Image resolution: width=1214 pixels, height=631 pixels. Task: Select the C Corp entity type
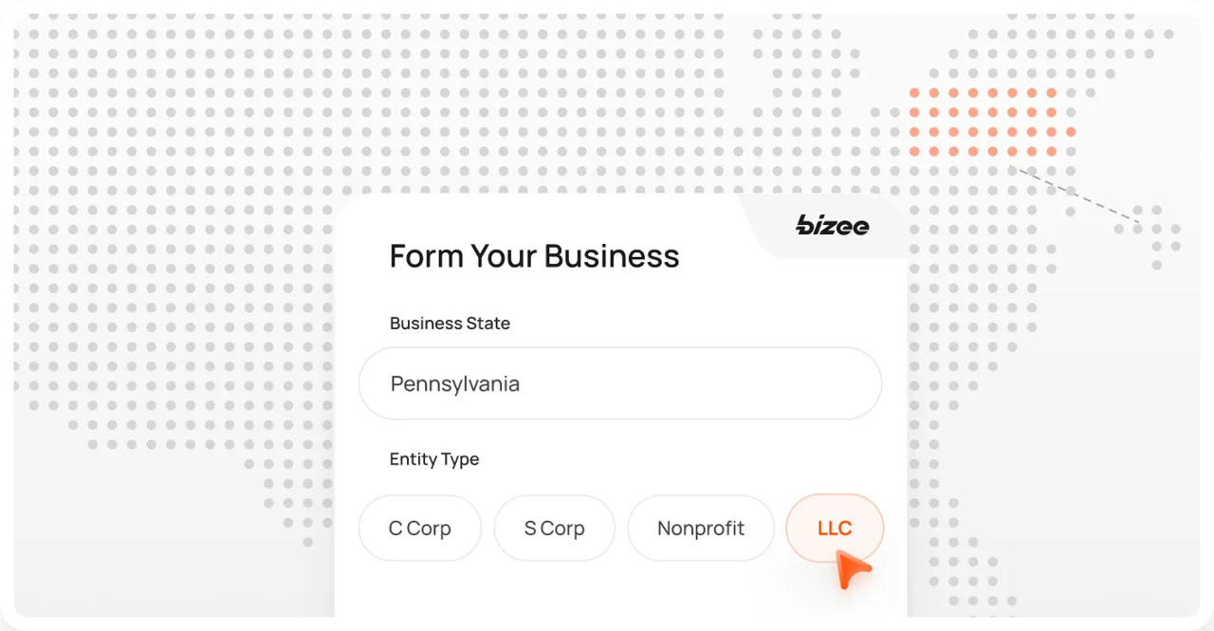point(420,529)
